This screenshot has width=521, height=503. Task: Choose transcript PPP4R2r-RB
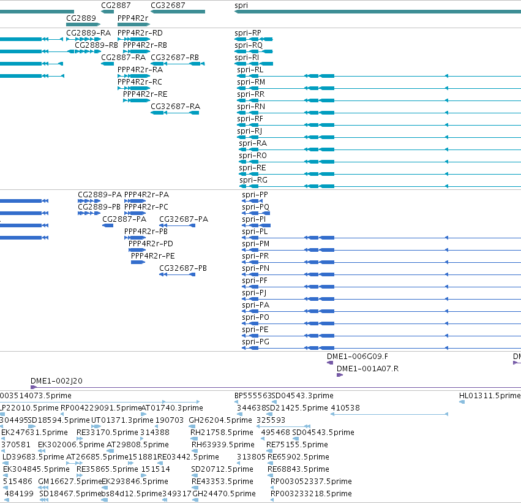145,45
